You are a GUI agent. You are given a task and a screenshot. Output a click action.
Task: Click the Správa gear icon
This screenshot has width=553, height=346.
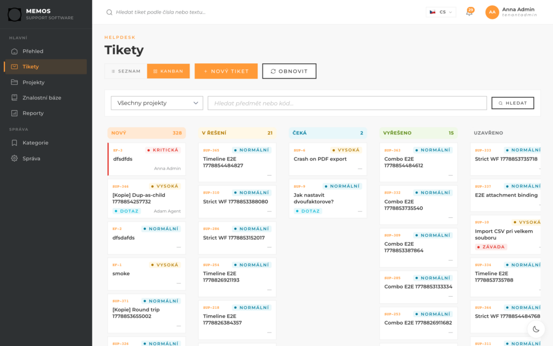(x=15, y=158)
